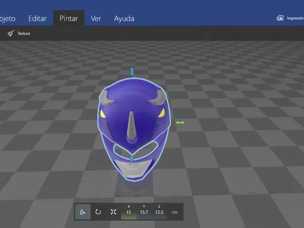The image size is (304, 228).
Task: Click the Z dimension value 12,5
Action: click(159, 212)
